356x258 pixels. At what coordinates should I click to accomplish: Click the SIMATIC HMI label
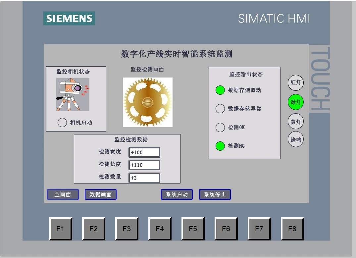[274, 19]
